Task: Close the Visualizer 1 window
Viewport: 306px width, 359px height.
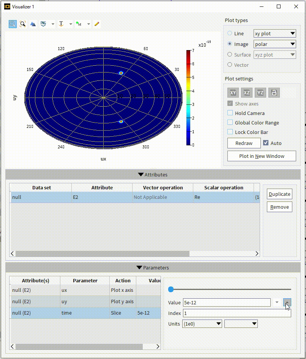Action: 296,6
